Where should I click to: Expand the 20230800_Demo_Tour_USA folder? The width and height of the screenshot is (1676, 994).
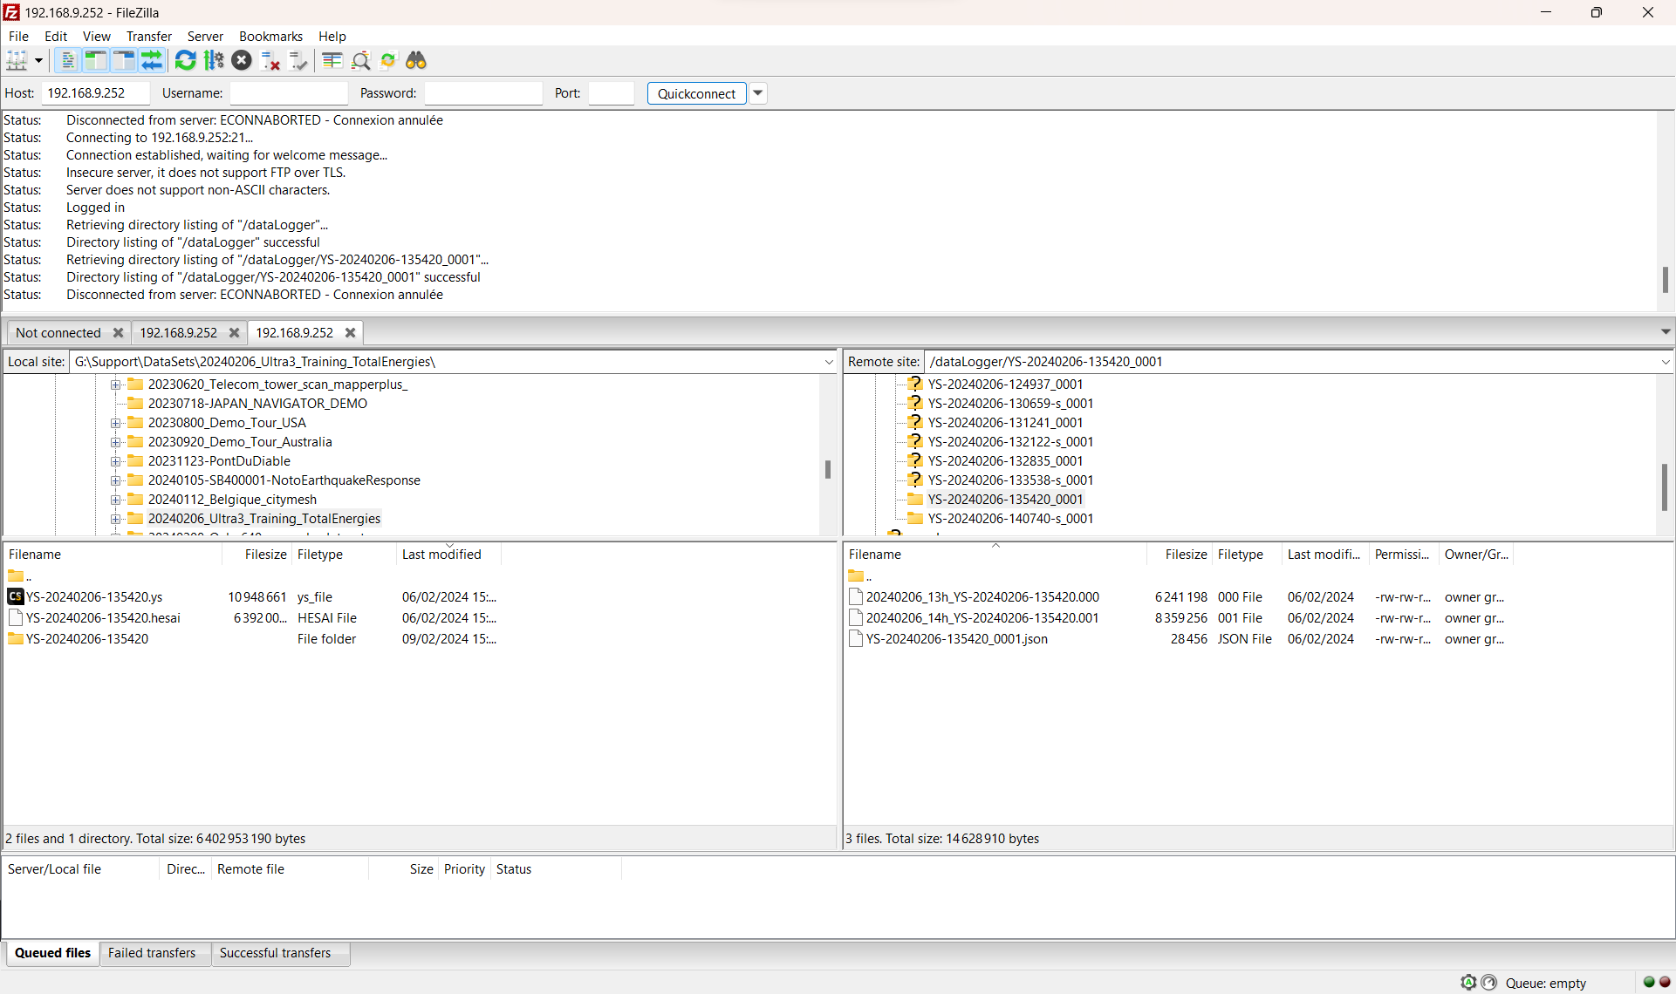click(116, 423)
